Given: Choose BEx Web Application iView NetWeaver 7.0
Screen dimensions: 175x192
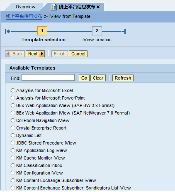Looking at the screenshot, I should point(13,113).
